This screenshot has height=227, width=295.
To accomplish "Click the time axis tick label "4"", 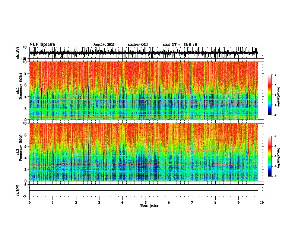I will coord(123,203).
